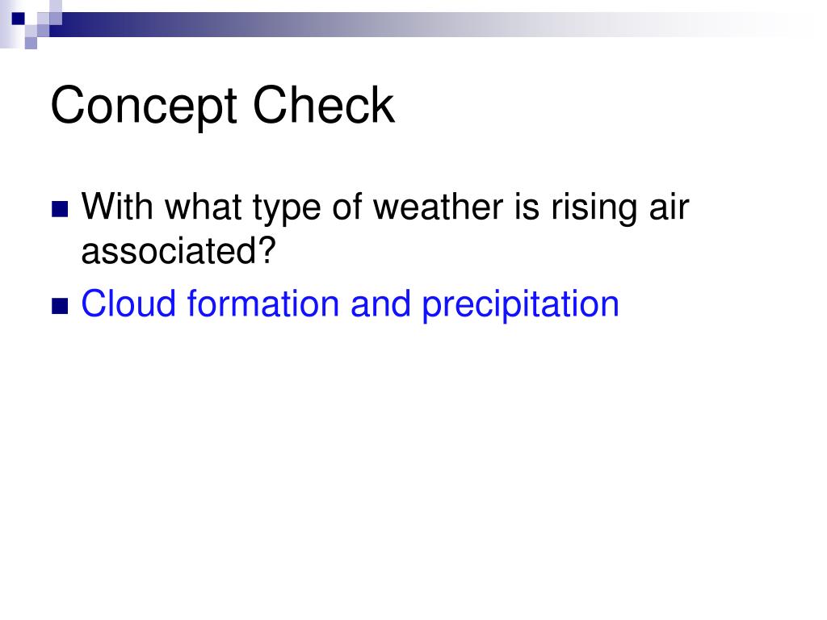
Task: Click the bullet square before 'Cloud formation'
Action: pos(60,306)
